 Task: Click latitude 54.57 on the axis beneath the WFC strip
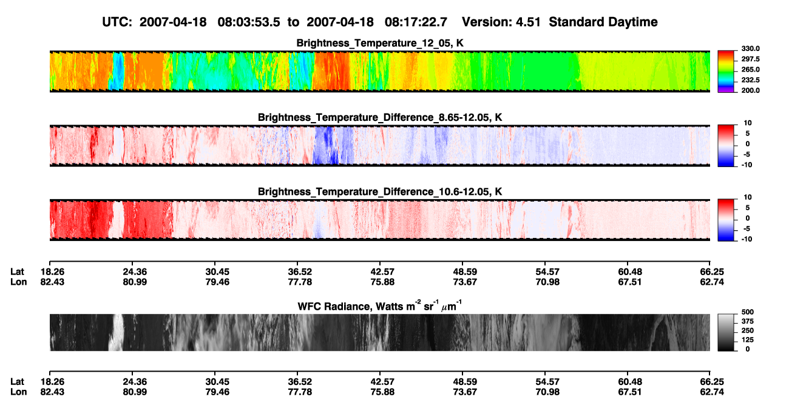click(x=545, y=382)
